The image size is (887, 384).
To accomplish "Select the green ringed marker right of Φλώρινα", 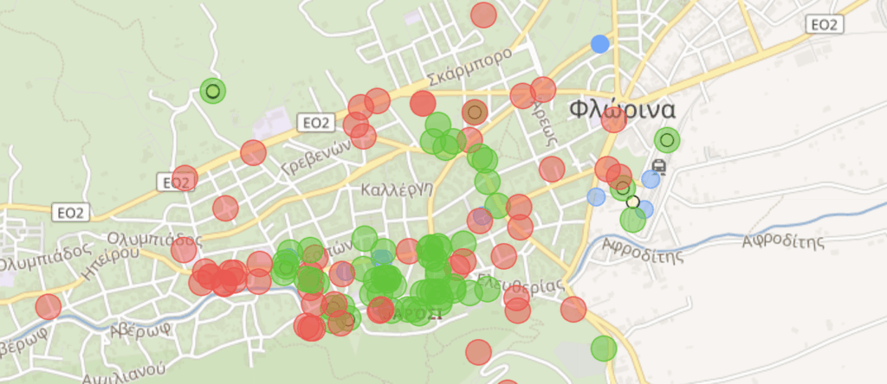I will (x=666, y=139).
